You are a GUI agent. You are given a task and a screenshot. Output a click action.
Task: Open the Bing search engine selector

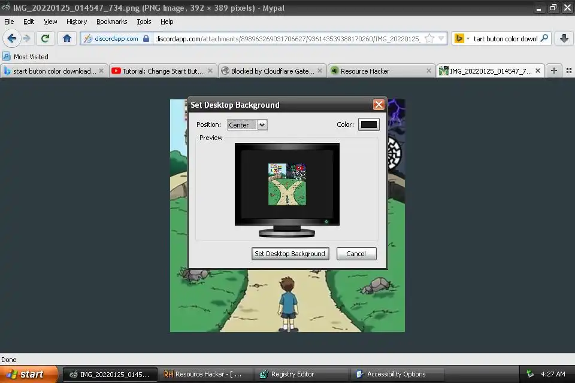(462, 38)
